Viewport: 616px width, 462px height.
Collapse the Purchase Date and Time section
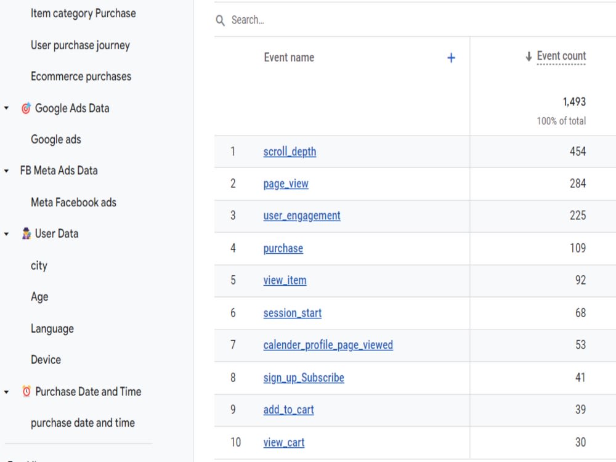7,392
